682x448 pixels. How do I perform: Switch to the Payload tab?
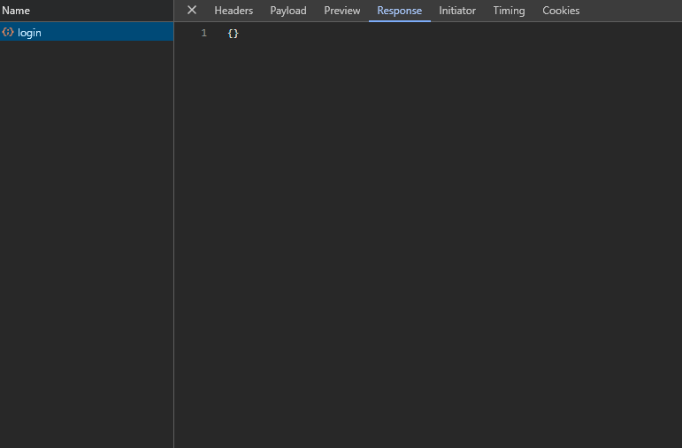pos(288,11)
